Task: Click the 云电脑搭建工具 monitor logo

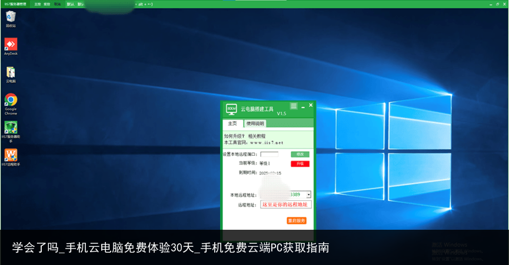Action: coord(231,109)
